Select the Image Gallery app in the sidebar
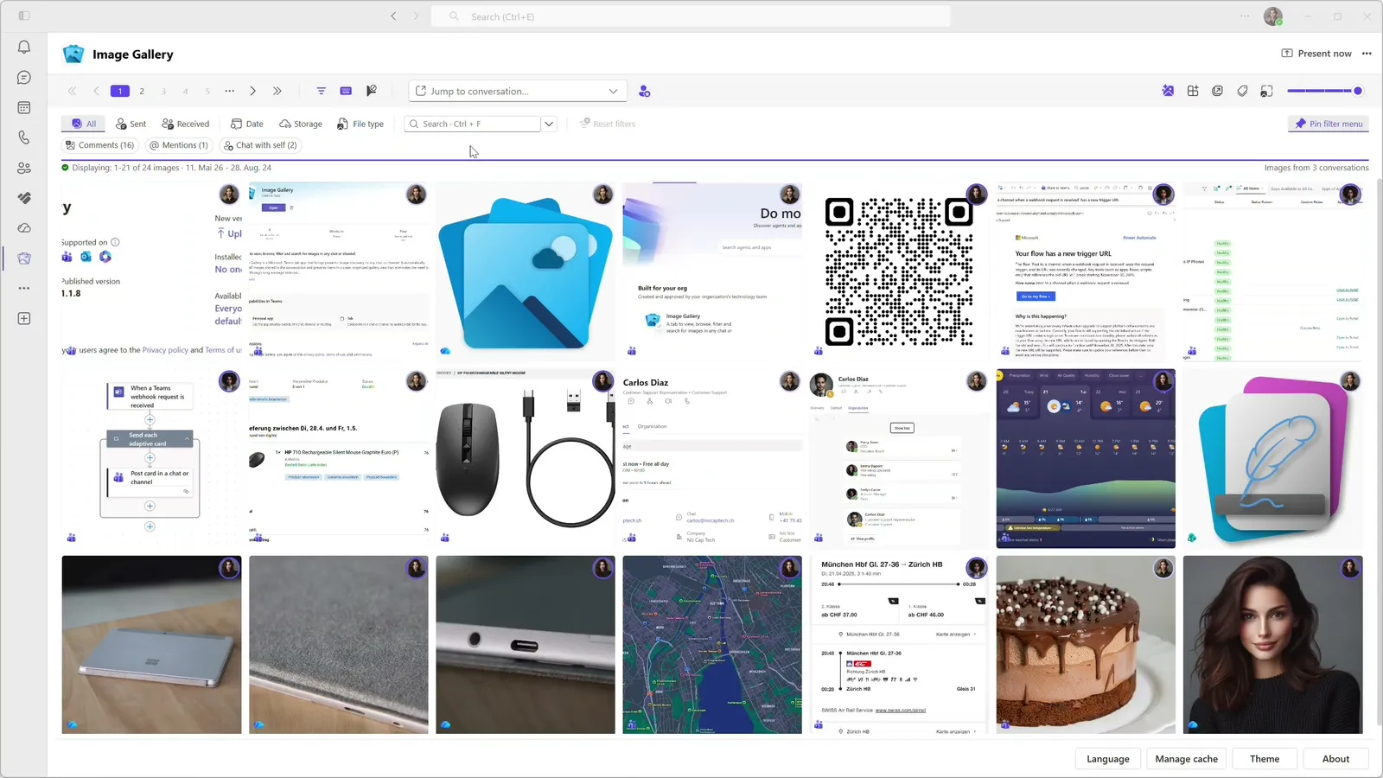1383x778 pixels. (24, 258)
